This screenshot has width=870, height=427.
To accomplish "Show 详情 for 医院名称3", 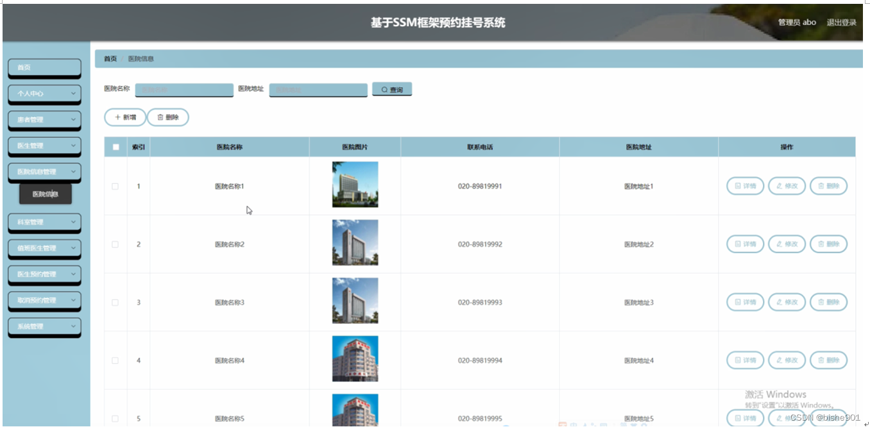I will tap(745, 302).
